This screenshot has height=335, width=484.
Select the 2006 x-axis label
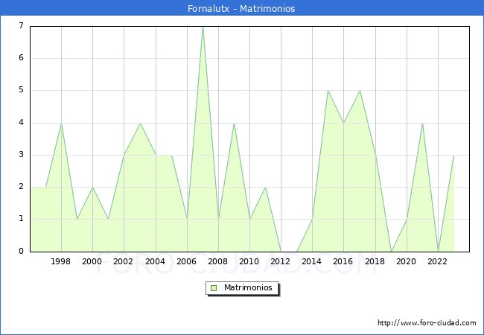pos(187,261)
